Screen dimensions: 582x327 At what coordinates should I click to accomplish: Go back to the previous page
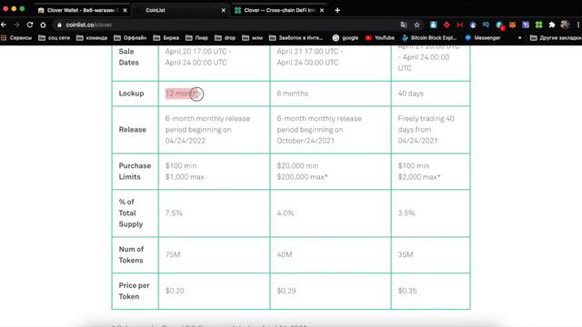[4, 25]
